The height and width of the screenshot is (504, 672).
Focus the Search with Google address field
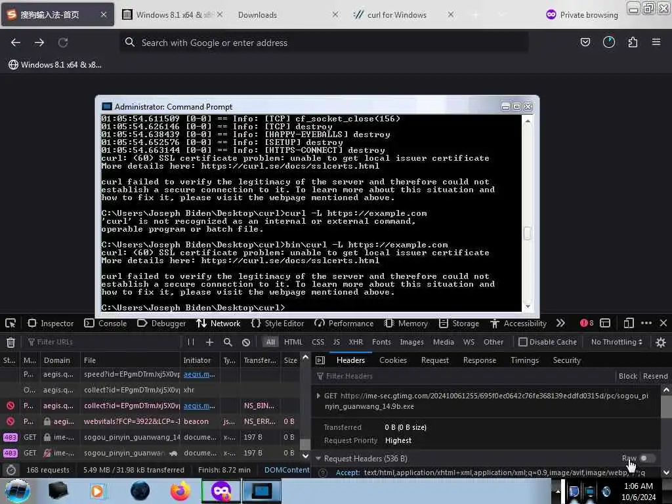324,43
